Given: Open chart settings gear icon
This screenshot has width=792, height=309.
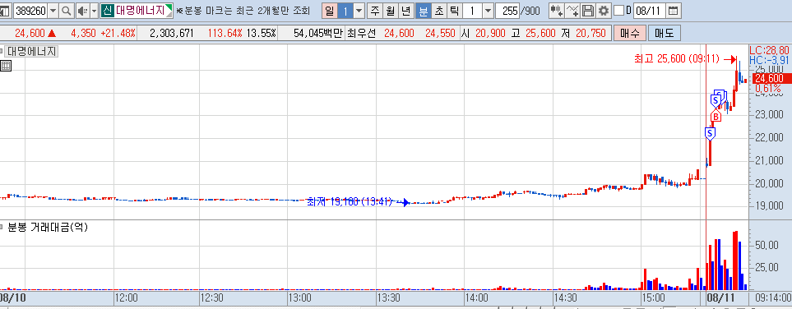Looking at the screenshot, I should tap(603, 10).
